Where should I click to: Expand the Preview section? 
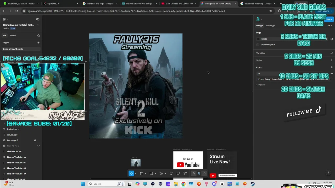click(261, 85)
